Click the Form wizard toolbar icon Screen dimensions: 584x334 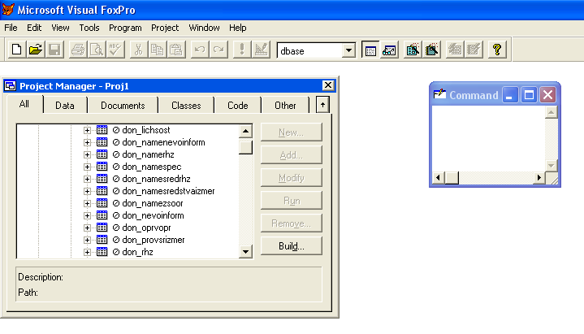point(413,50)
